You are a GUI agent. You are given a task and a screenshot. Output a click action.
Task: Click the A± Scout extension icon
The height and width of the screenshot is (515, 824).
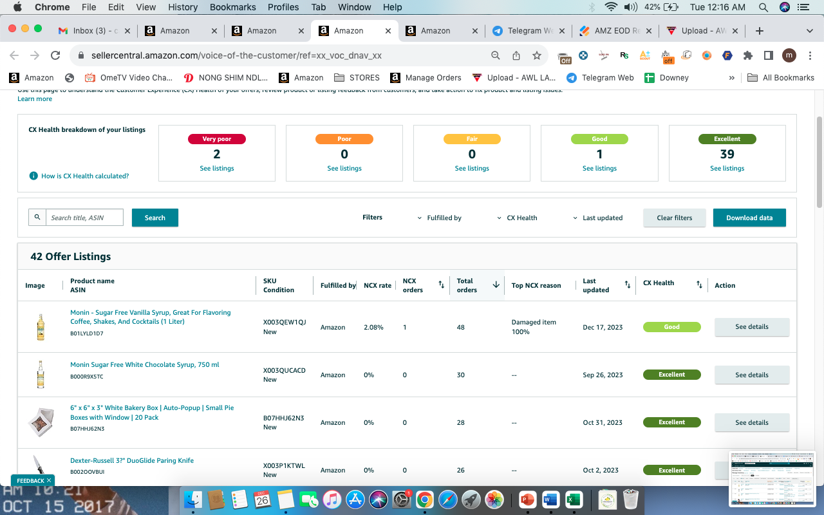point(645,55)
